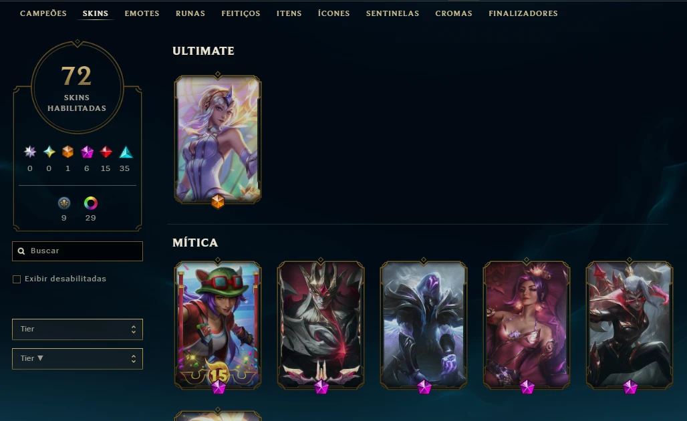The height and width of the screenshot is (421, 687).
Task: Open the first Tier dropdown
Action: (78, 329)
